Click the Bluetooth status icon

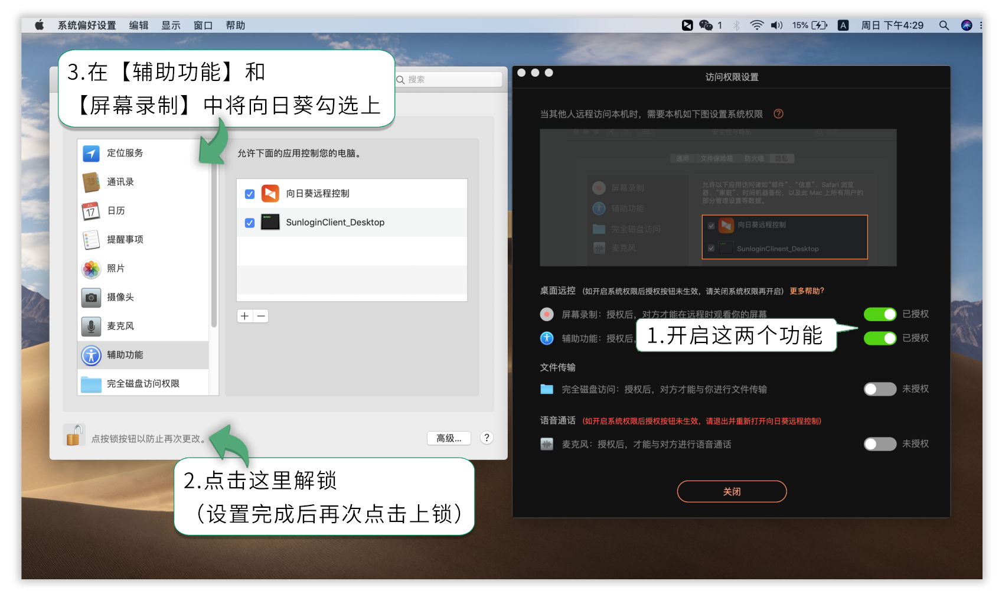pos(736,25)
